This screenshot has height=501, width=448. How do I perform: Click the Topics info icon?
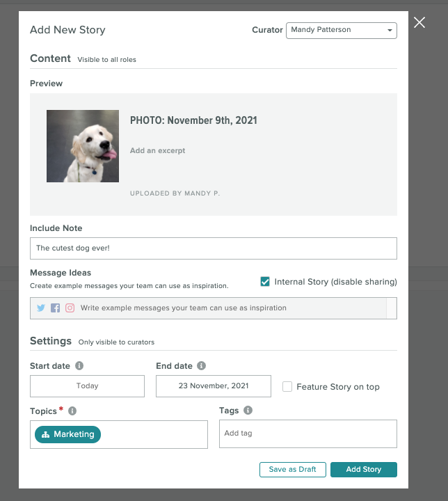tap(72, 411)
